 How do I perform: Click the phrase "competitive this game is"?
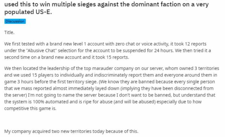pyautogui.click(x=31, y=109)
